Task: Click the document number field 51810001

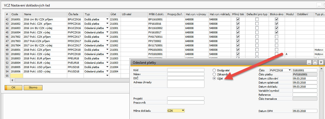Action: 305,70
